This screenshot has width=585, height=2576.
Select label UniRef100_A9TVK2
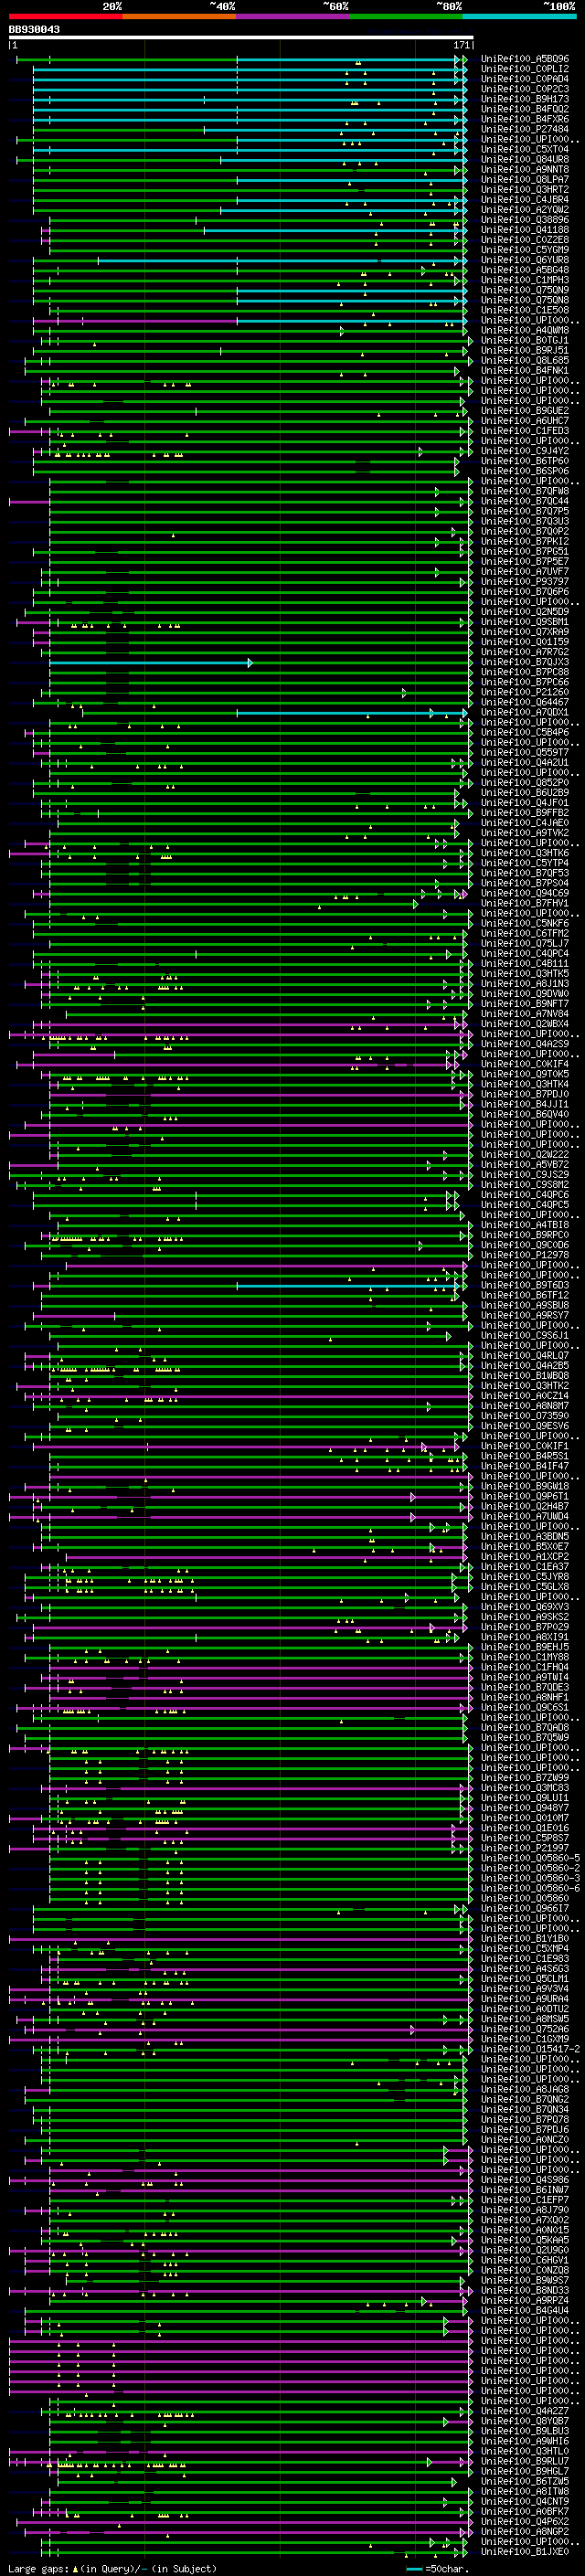point(524,833)
